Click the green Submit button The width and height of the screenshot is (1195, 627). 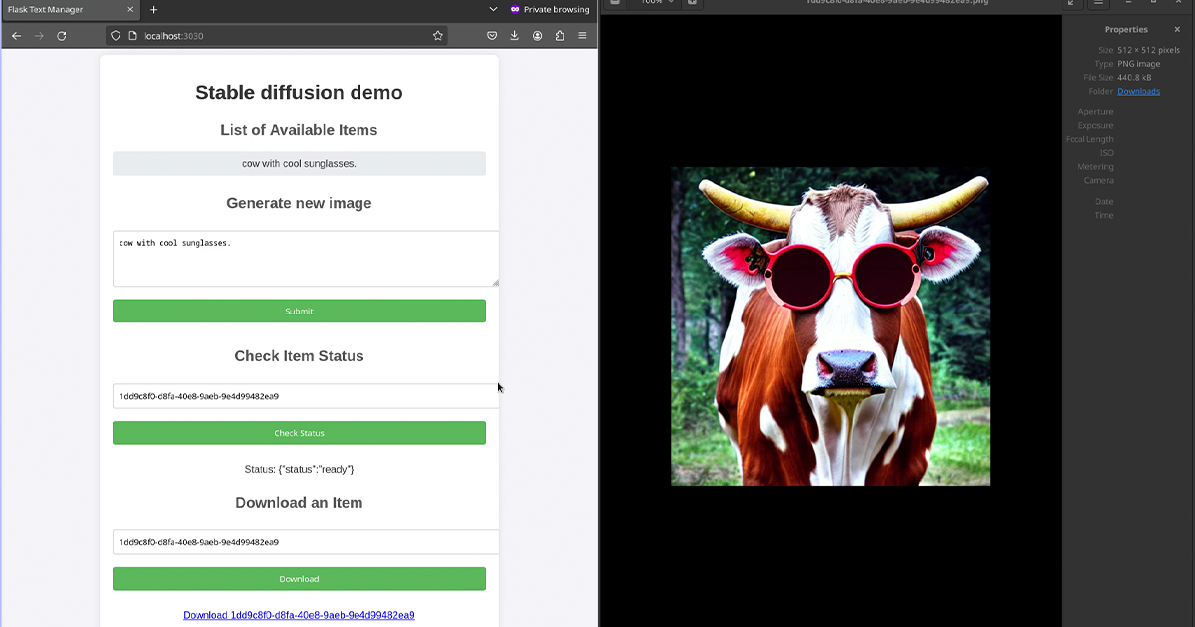click(x=299, y=311)
